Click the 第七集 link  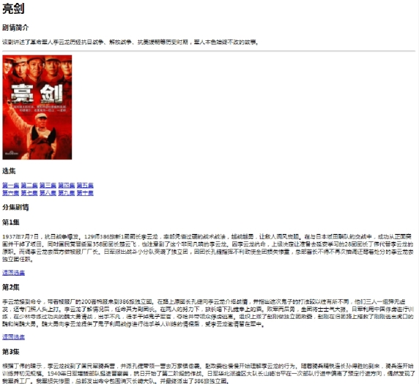click(29, 192)
